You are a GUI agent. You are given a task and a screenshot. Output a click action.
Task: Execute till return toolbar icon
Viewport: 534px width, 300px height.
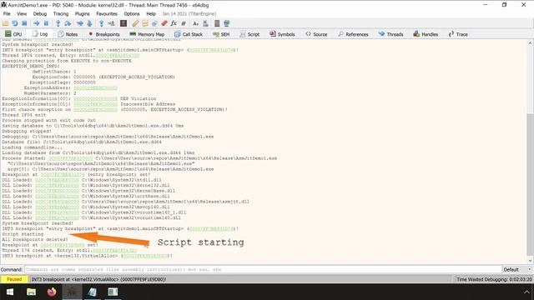pos(102,23)
